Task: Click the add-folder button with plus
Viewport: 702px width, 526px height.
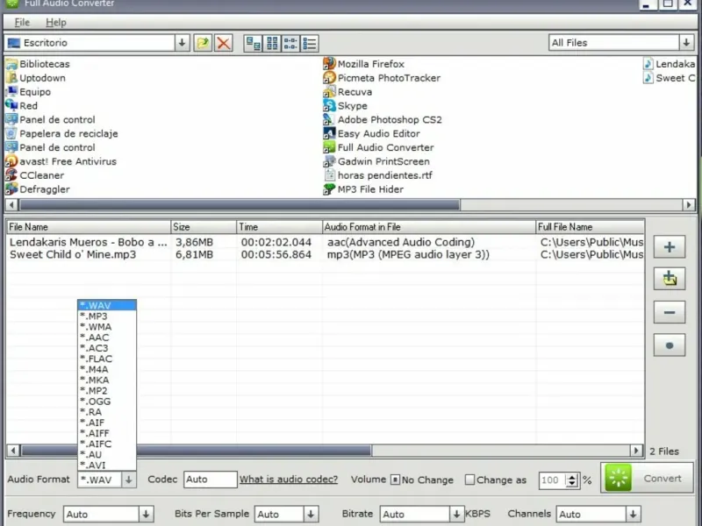Action: [x=670, y=278]
